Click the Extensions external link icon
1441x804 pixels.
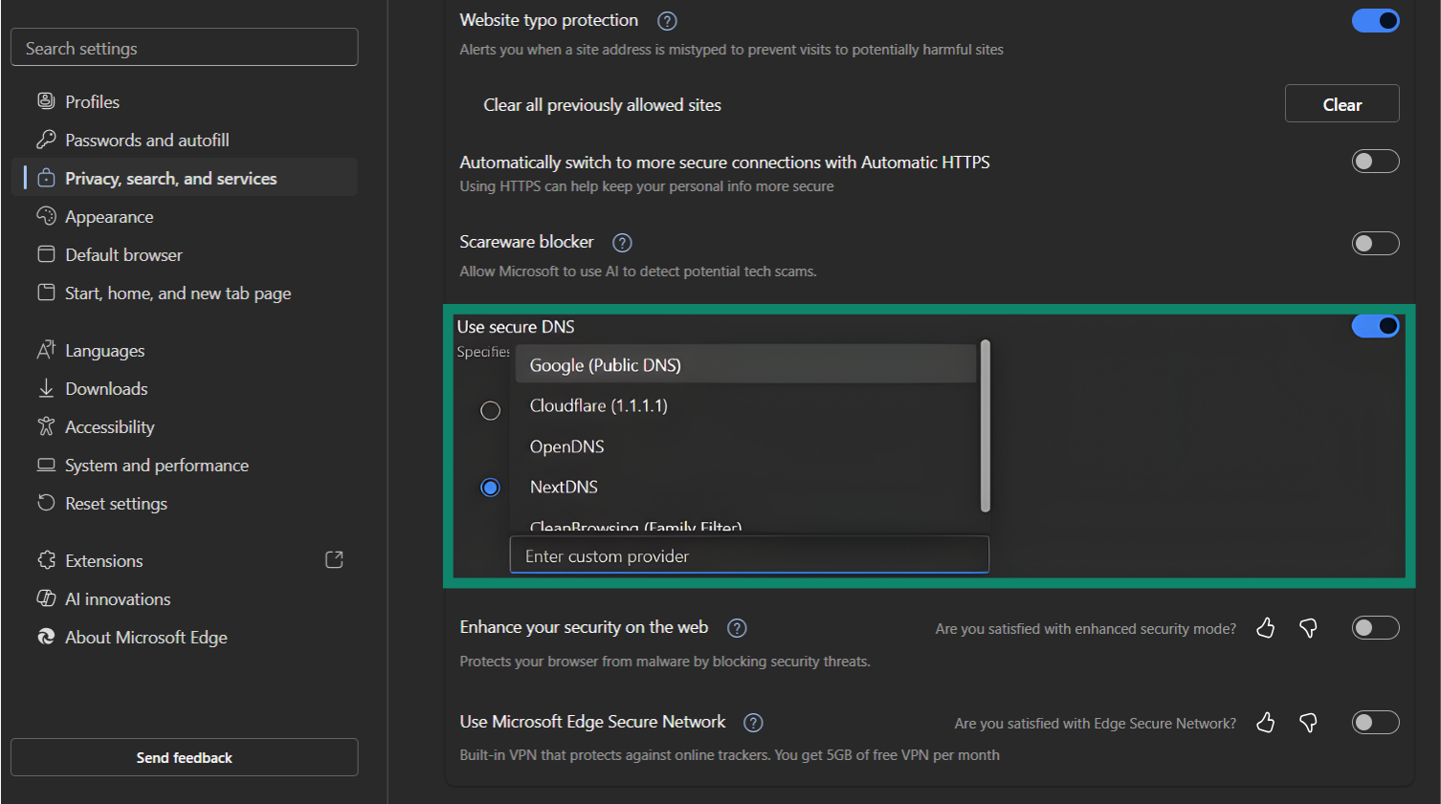click(x=334, y=560)
